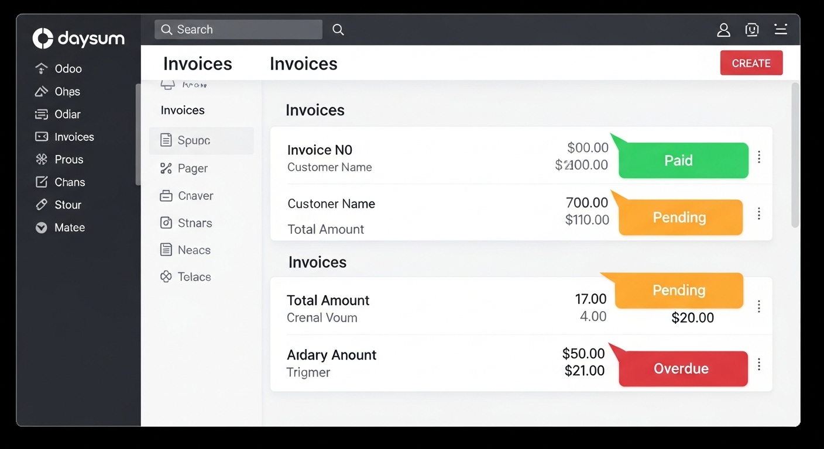The image size is (824, 449).
Task: Click the Stnars camera icon
Action: tap(165, 223)
